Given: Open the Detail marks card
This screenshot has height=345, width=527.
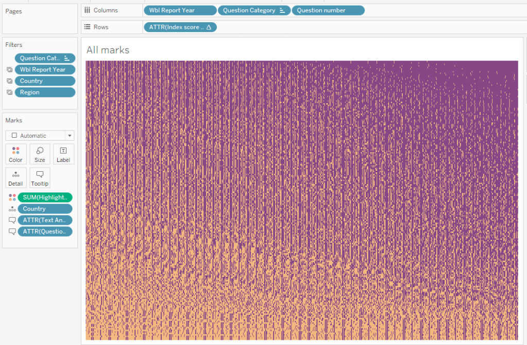Looking at the screenshot, I should coord(16,177).
